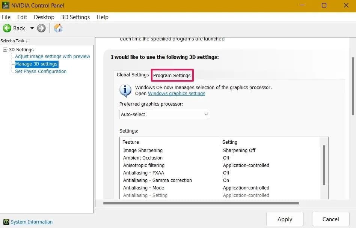Click the Apply button
The image size is (356, 228).
pos(285,219)
